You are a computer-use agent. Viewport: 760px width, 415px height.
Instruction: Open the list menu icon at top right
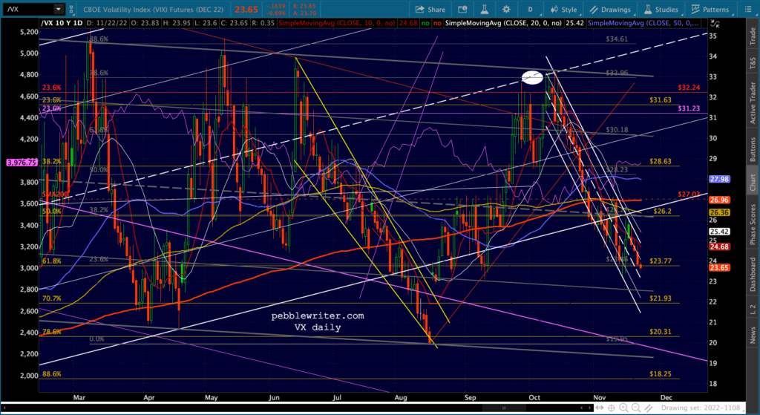coord(747,9)
